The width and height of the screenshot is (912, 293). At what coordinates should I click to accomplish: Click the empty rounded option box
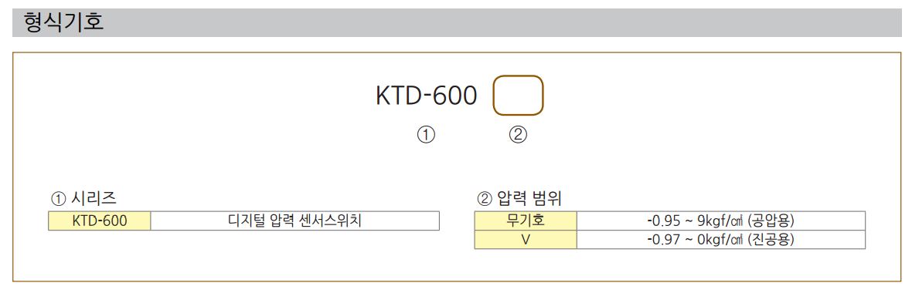pos(519,96)
